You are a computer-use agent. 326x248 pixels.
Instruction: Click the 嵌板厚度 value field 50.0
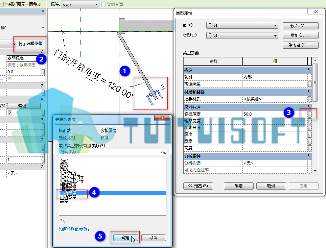(x=275, y=114)
